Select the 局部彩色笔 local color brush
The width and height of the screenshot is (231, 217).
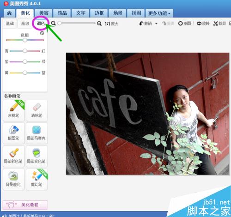click(14, 156)
